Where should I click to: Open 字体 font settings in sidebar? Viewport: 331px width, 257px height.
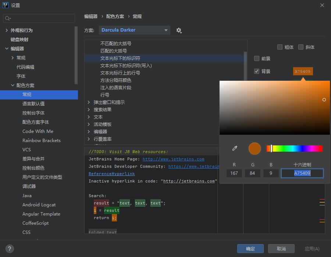tap(21, 76)
